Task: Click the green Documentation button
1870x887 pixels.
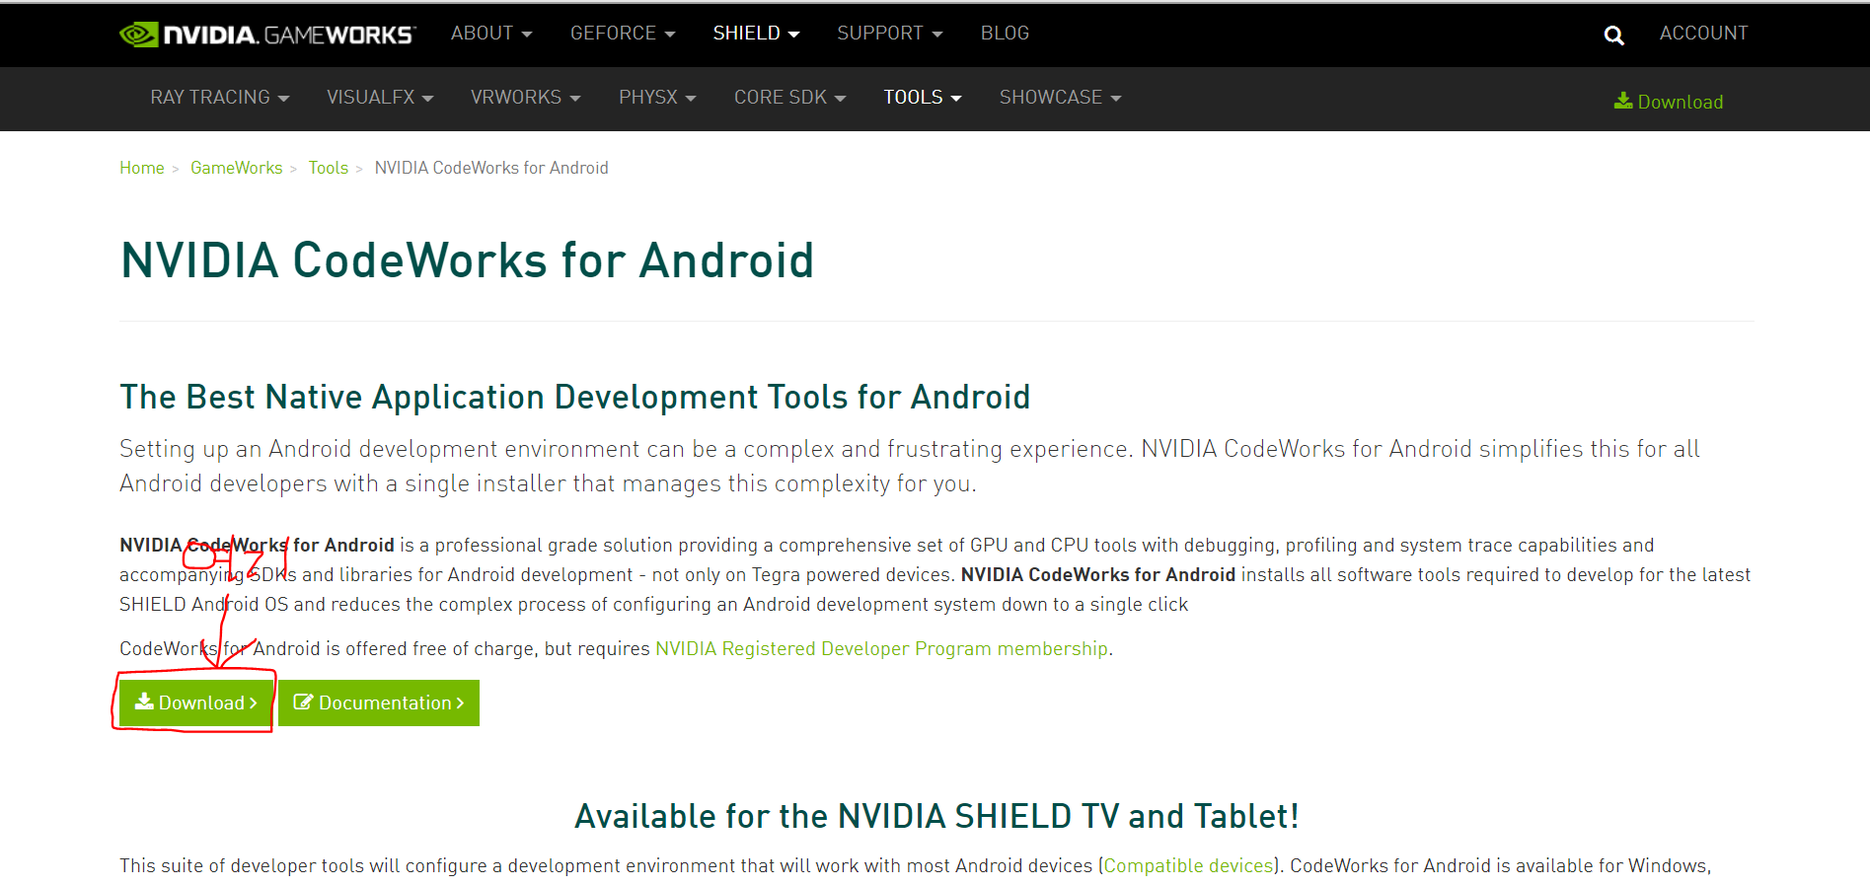Action: point(379,702)
